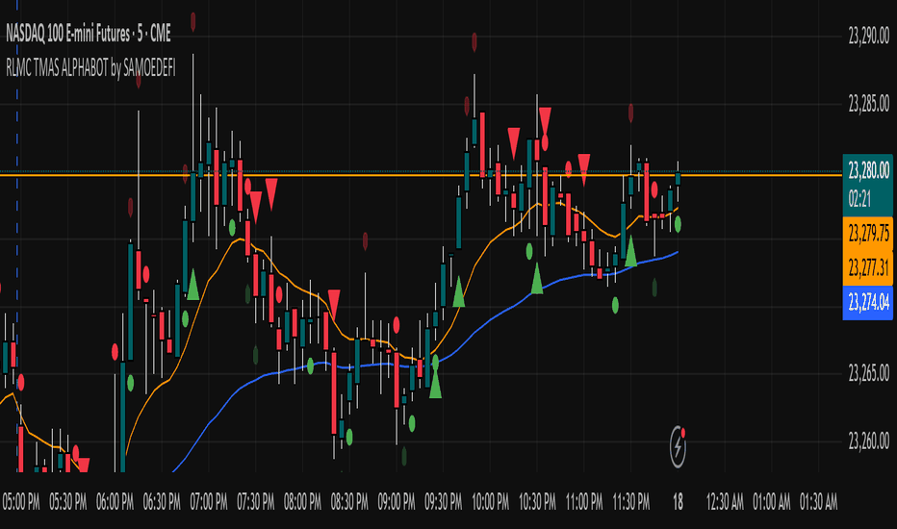Click the 08:30 PM time axis label

coord(349,502)
